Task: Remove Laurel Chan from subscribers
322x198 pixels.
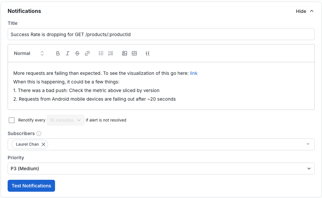Action: pos(43,144)
